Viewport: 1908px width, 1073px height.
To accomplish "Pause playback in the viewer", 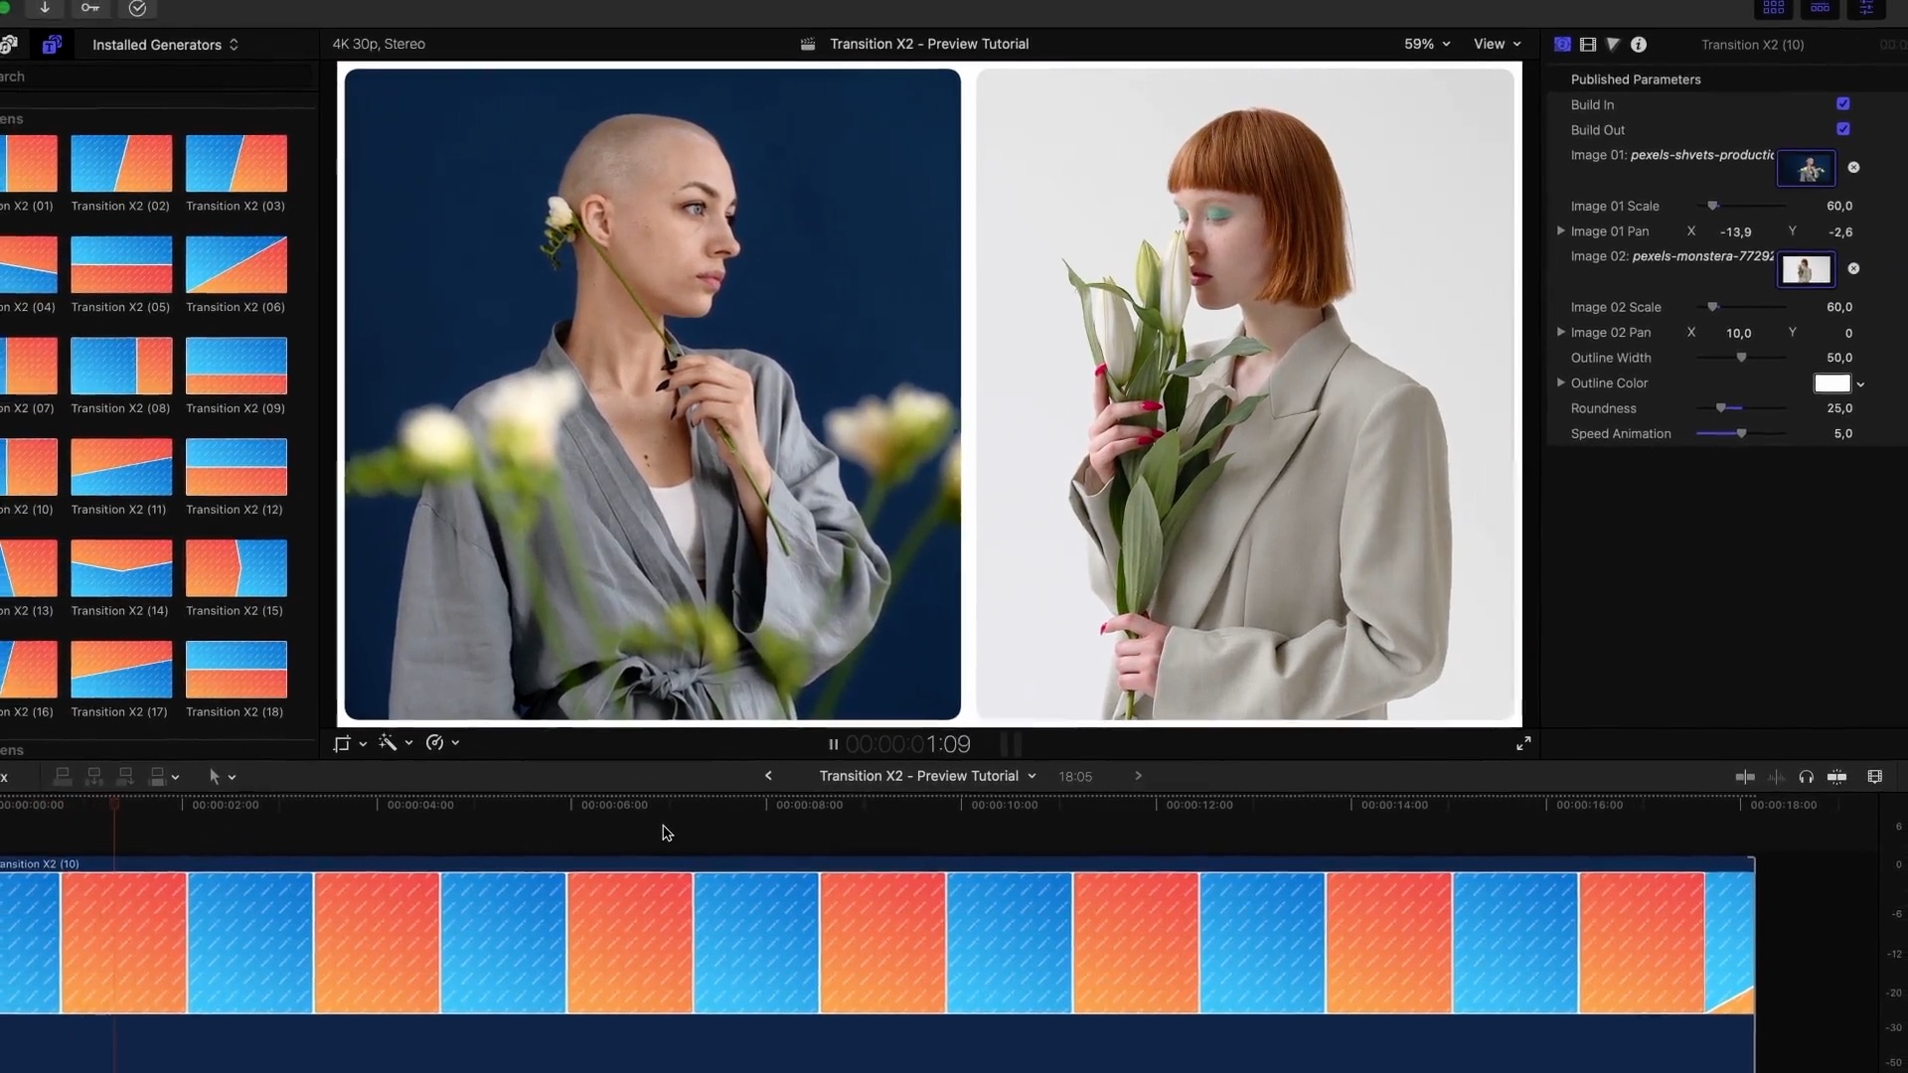I will 833,744.
